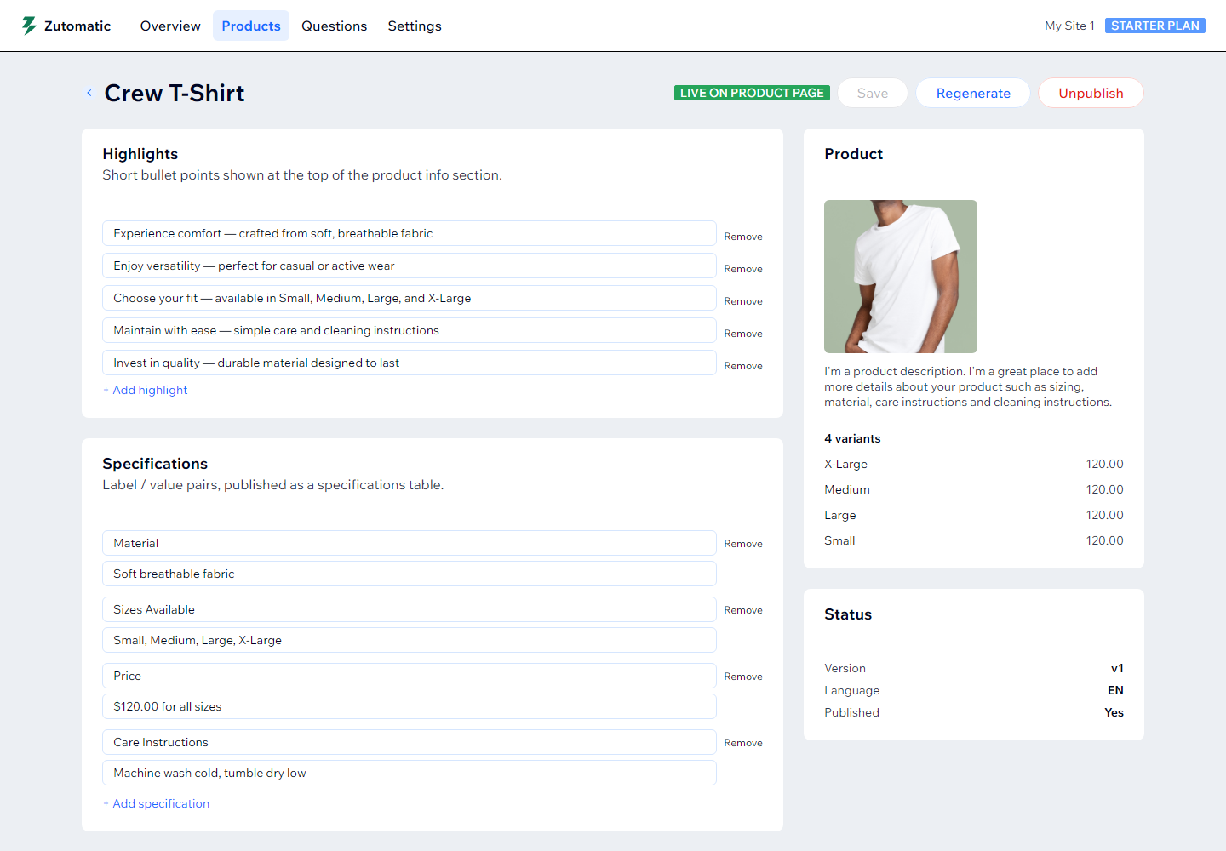Edit the Care Instructions label field
1226x851 pixels.
pyautogui.click(x=410, y=742)
